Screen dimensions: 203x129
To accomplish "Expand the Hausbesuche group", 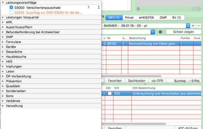I will (x=3, y=57).
